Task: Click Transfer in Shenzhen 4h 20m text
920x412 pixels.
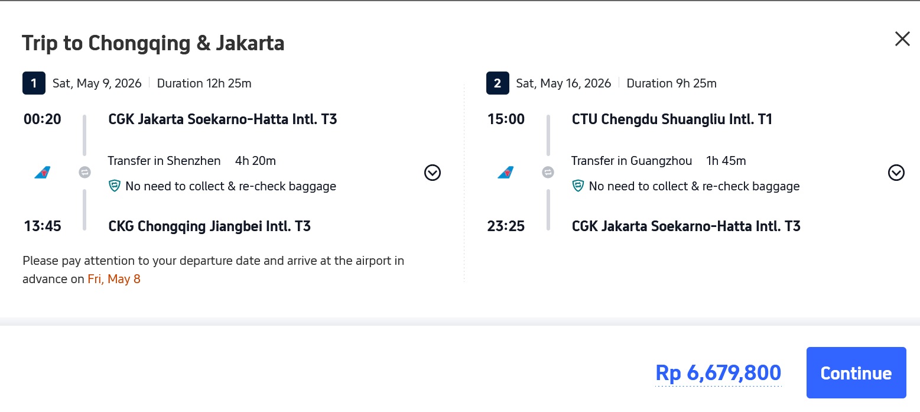Action: 191,161
